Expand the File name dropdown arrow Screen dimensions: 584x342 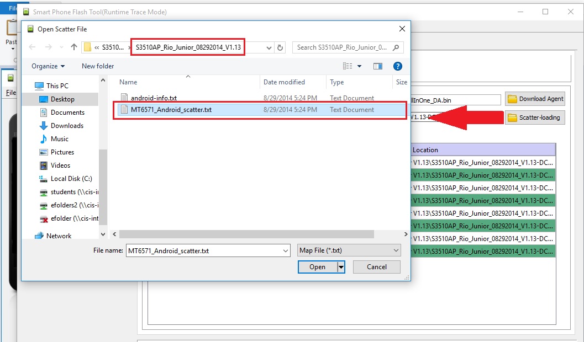pyautogui.click(x=286, y=250)
